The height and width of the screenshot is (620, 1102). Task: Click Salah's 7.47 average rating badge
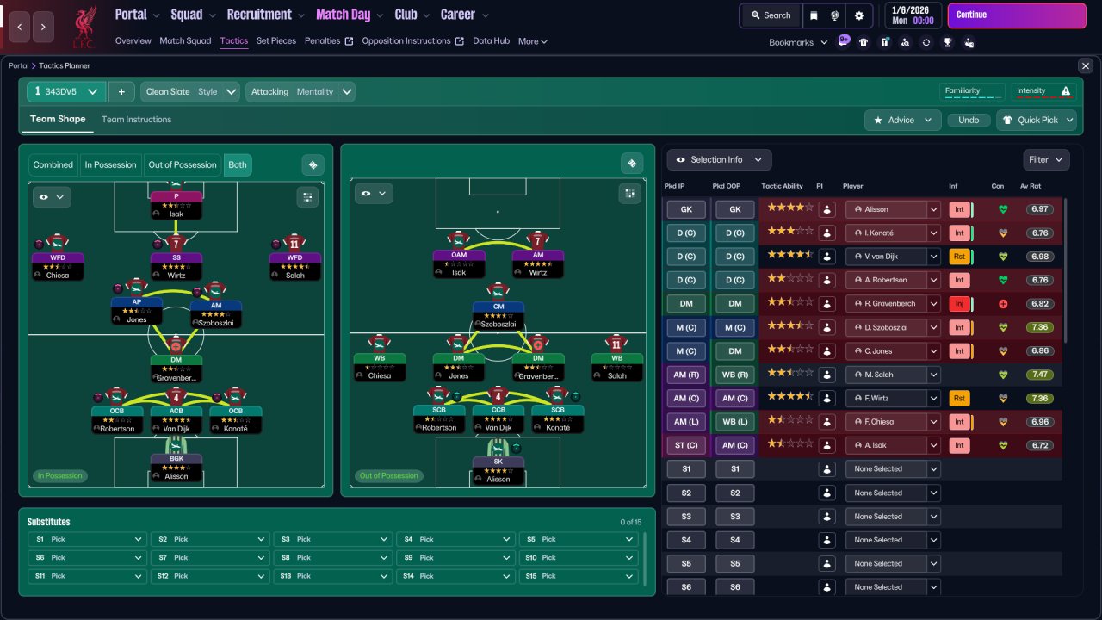pos(1039,375)
